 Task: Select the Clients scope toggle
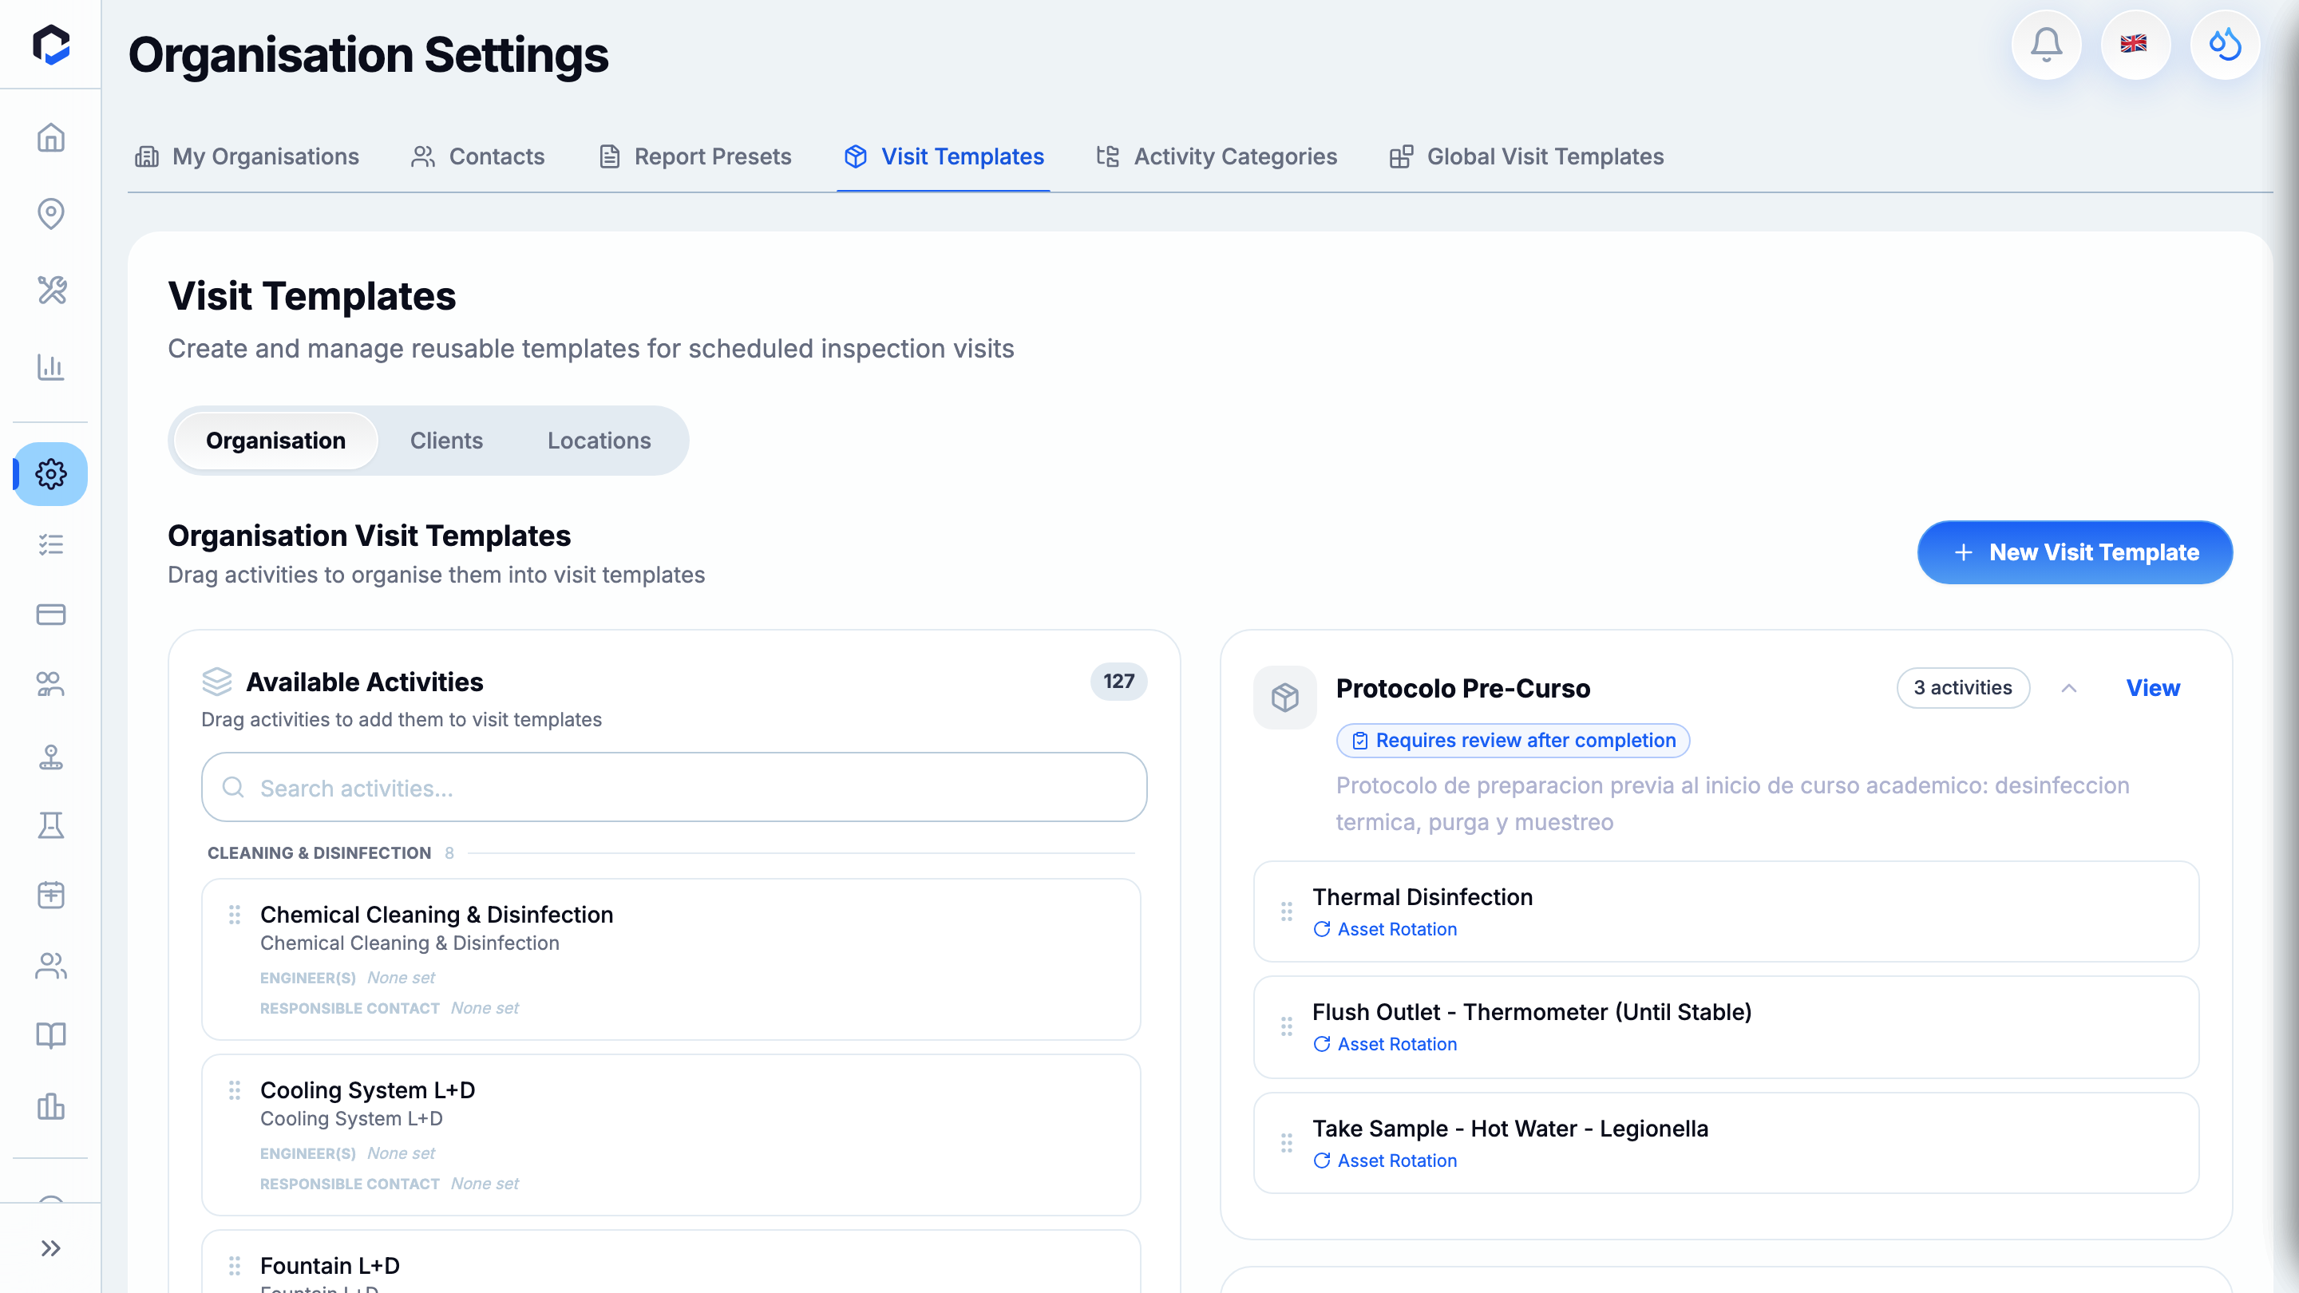[x=446, y=441]
